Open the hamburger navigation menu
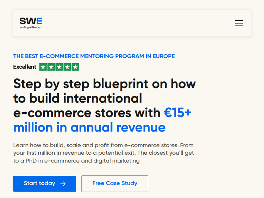This screenshot has width=264, height=198. (x=239, y=23)
